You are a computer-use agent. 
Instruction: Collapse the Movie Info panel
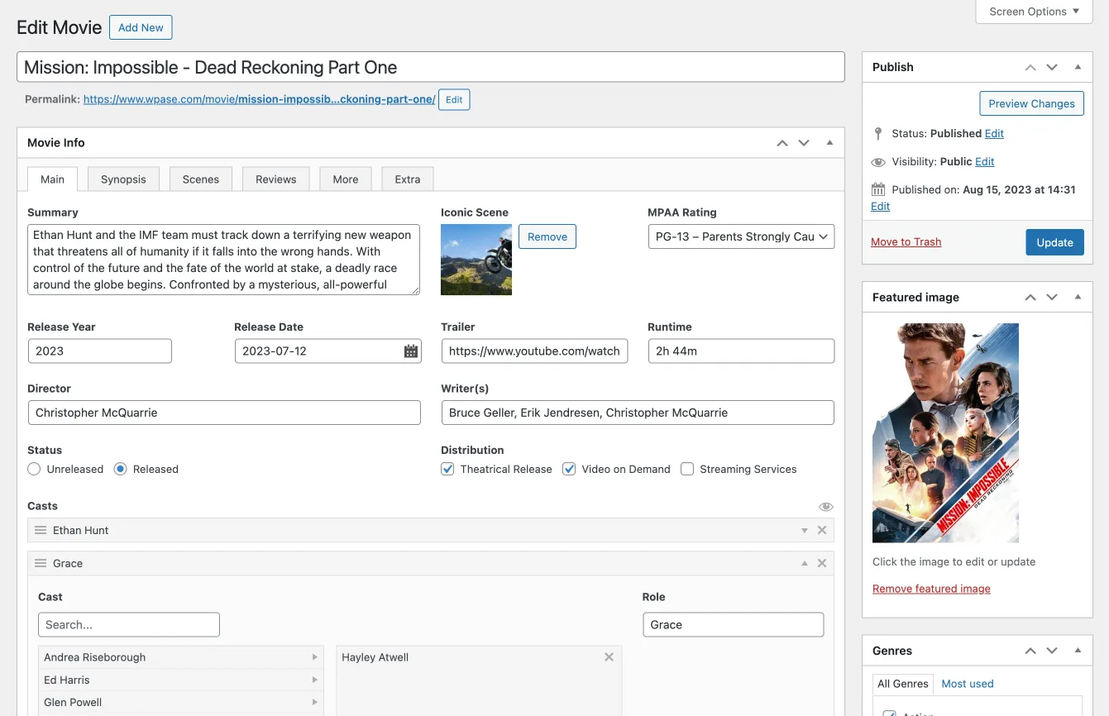pyautogui.click(x=829, y=143)
